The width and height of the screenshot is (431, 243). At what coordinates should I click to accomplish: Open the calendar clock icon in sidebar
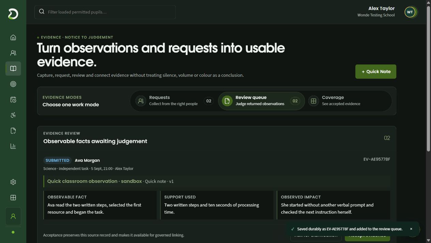(x=13, y=100)
